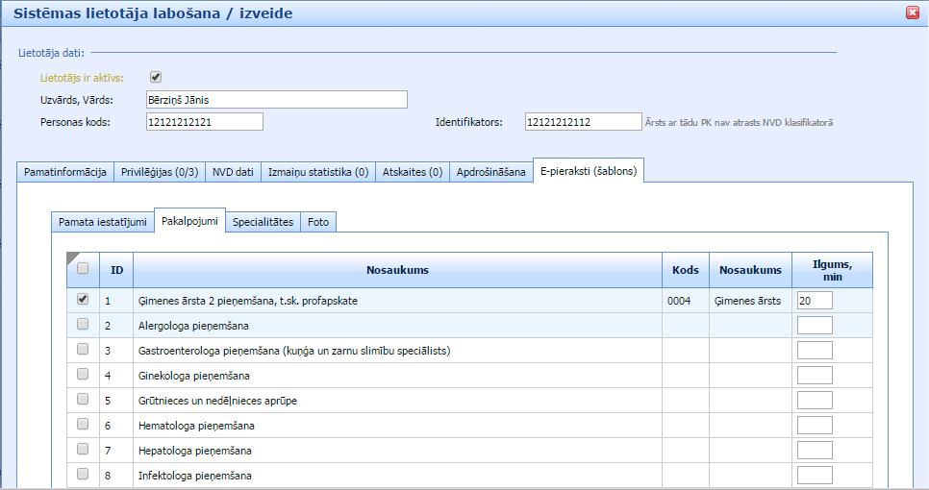Uncheck Ģimenes ārsta 2 pieņemšana row
Image resolution: width=929 pixels, height=490 pixels.
point(83,300)
